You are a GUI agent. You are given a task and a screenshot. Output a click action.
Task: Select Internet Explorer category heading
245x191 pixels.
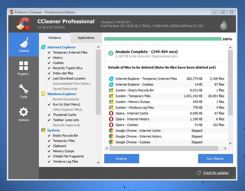click(61, 47)
